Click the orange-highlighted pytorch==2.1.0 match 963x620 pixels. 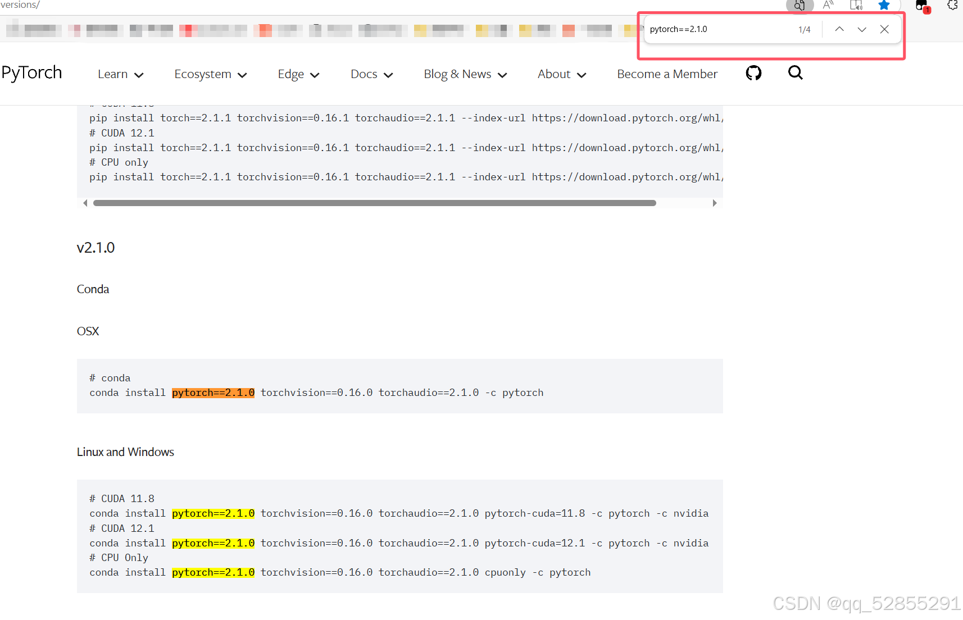tap(213, 393)
